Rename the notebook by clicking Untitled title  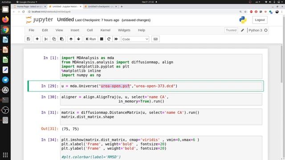65,20
